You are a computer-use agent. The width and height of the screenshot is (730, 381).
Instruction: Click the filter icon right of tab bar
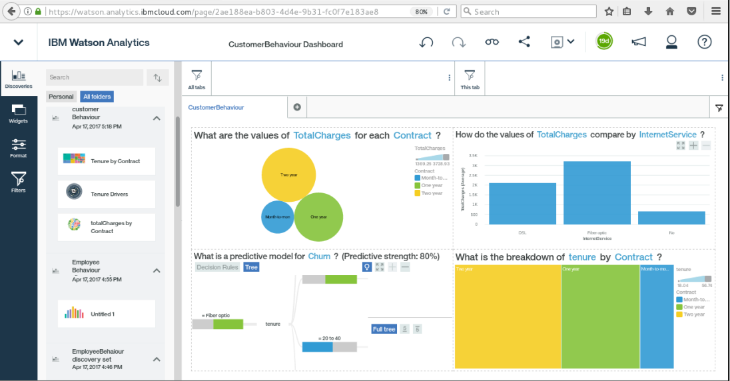[x=719, y=108]
